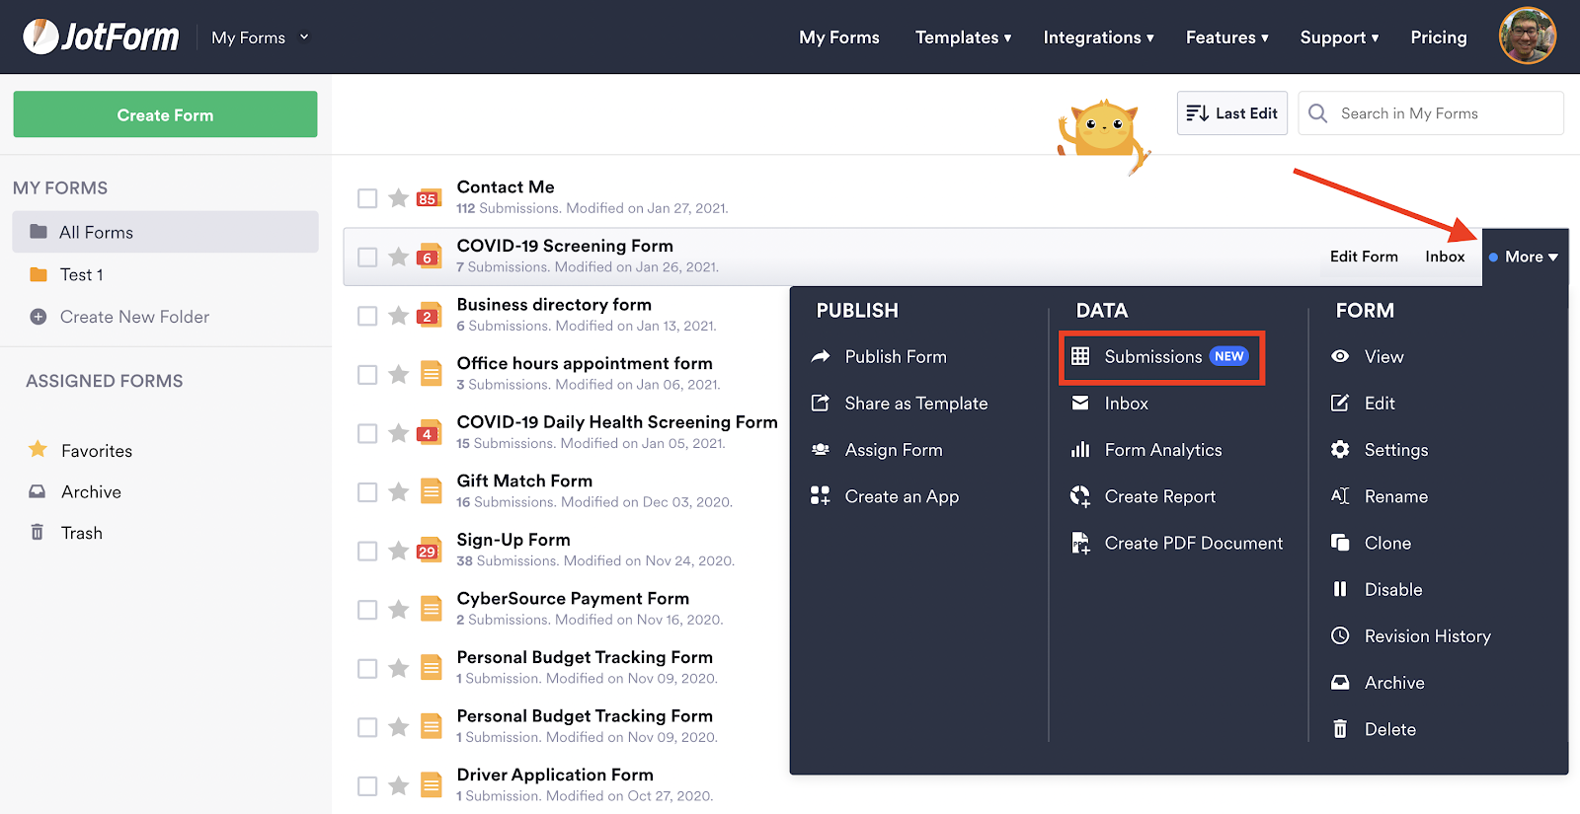Click the Revision History clock icon
Viewport: 1580px width, 814px height.
click(1340, 636)
